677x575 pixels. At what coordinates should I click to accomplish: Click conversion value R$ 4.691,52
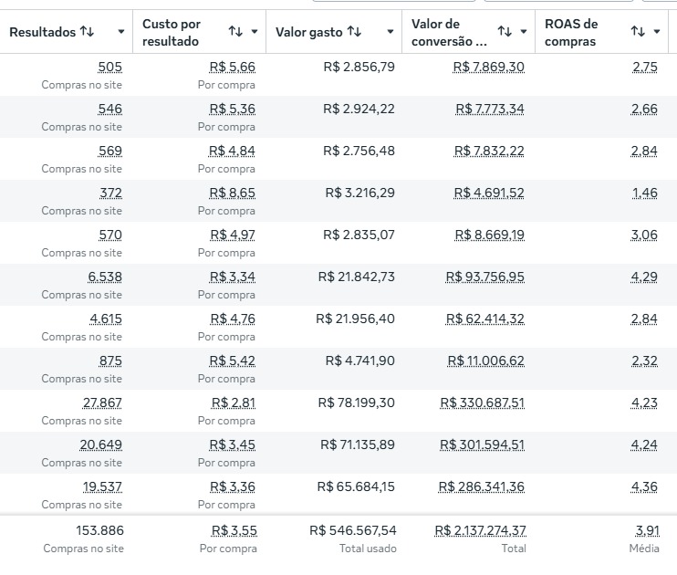pyautogui.click(x=489, y=193)
